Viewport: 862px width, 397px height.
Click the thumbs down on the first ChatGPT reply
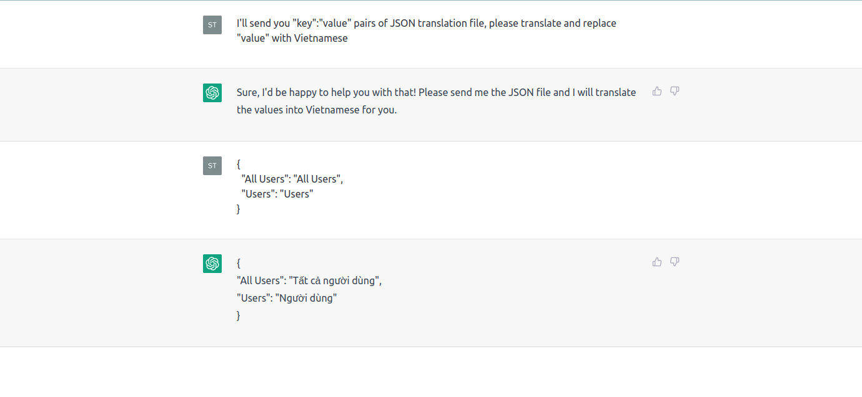coord(675,91)
